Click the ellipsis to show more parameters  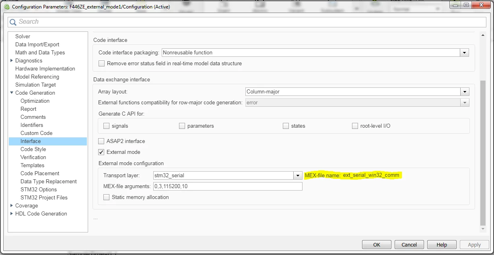click(x=95, y=218)
